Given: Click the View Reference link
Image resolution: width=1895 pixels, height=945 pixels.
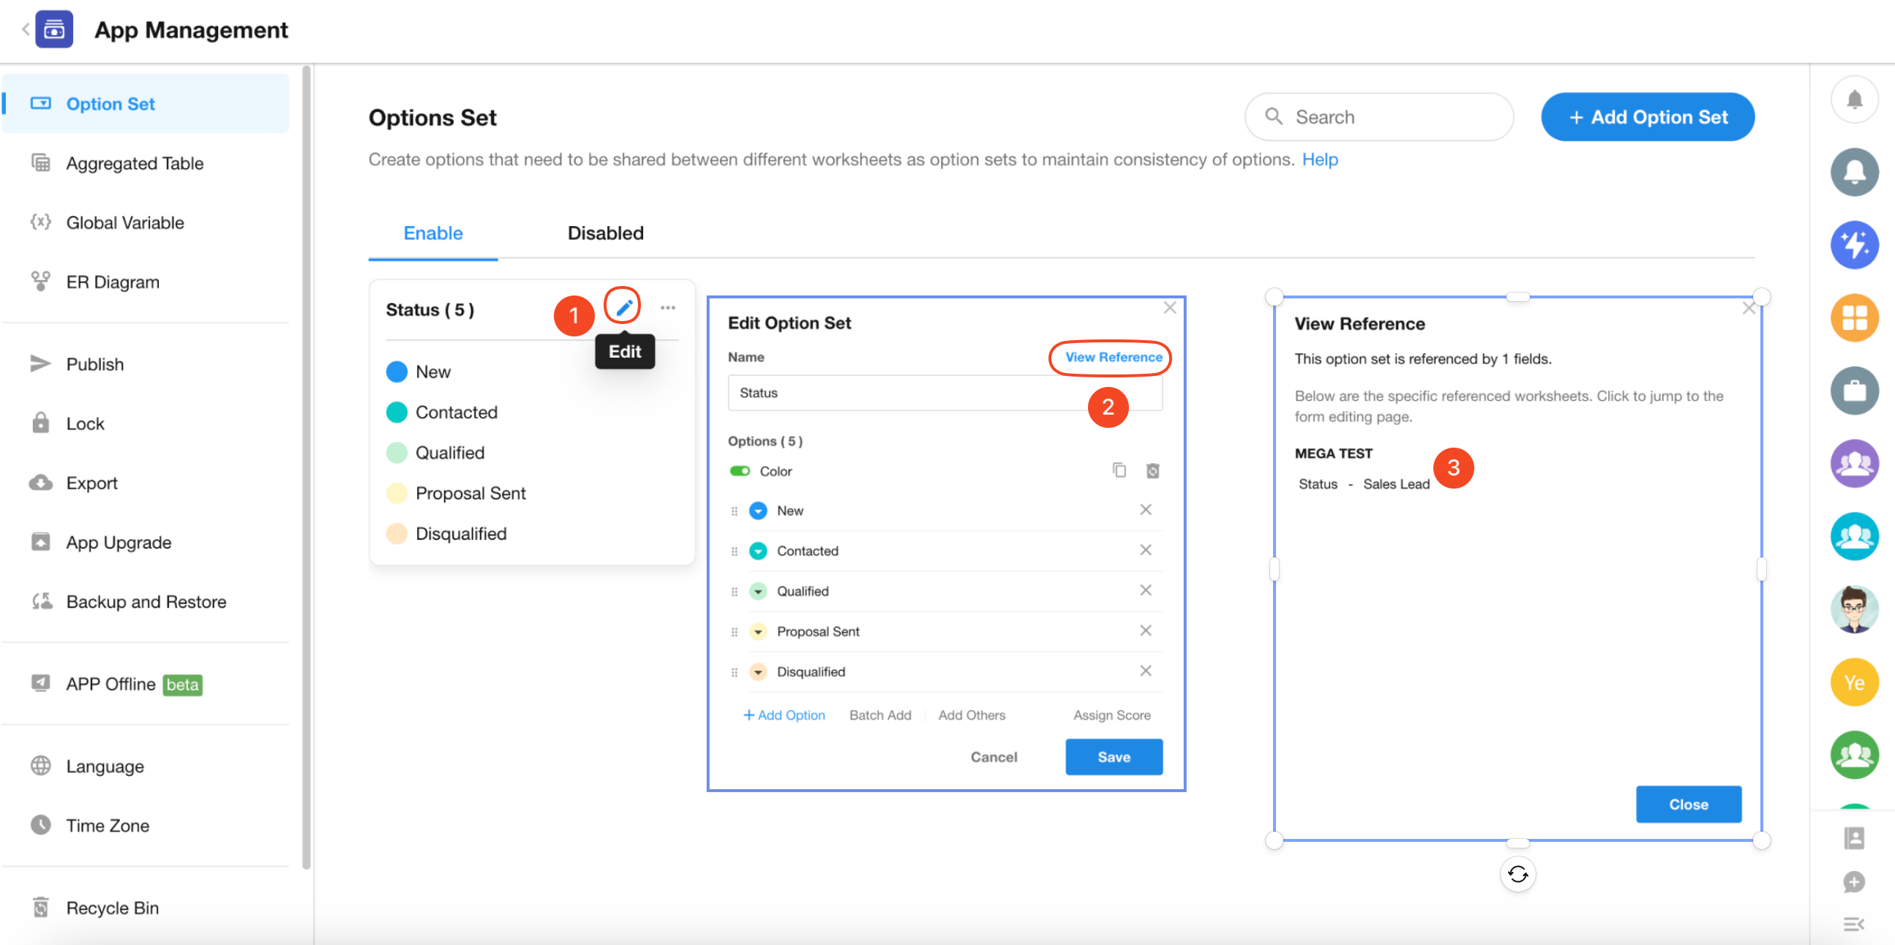Looking at the screenshot, I should [1113, 357].
